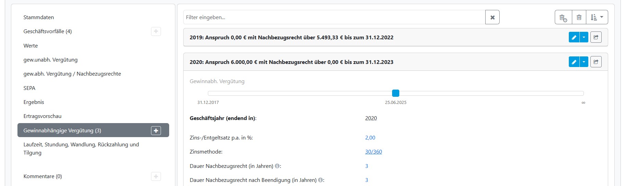This screenshot has width=626, height=186.
Task: Edit the 2020 entry with the pencil icon
Action: click(574, 62)
